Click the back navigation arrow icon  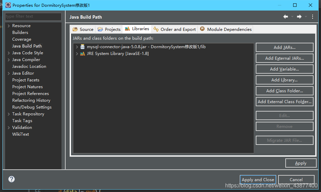pos(286,17)
